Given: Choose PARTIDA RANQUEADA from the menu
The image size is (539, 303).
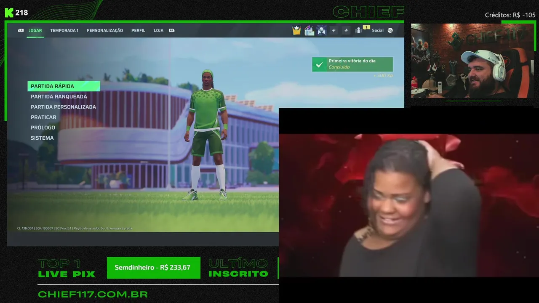Looking at the screenshot, I should pos(59,96).
